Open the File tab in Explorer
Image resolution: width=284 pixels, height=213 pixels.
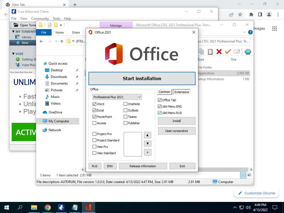coord(44,32)
